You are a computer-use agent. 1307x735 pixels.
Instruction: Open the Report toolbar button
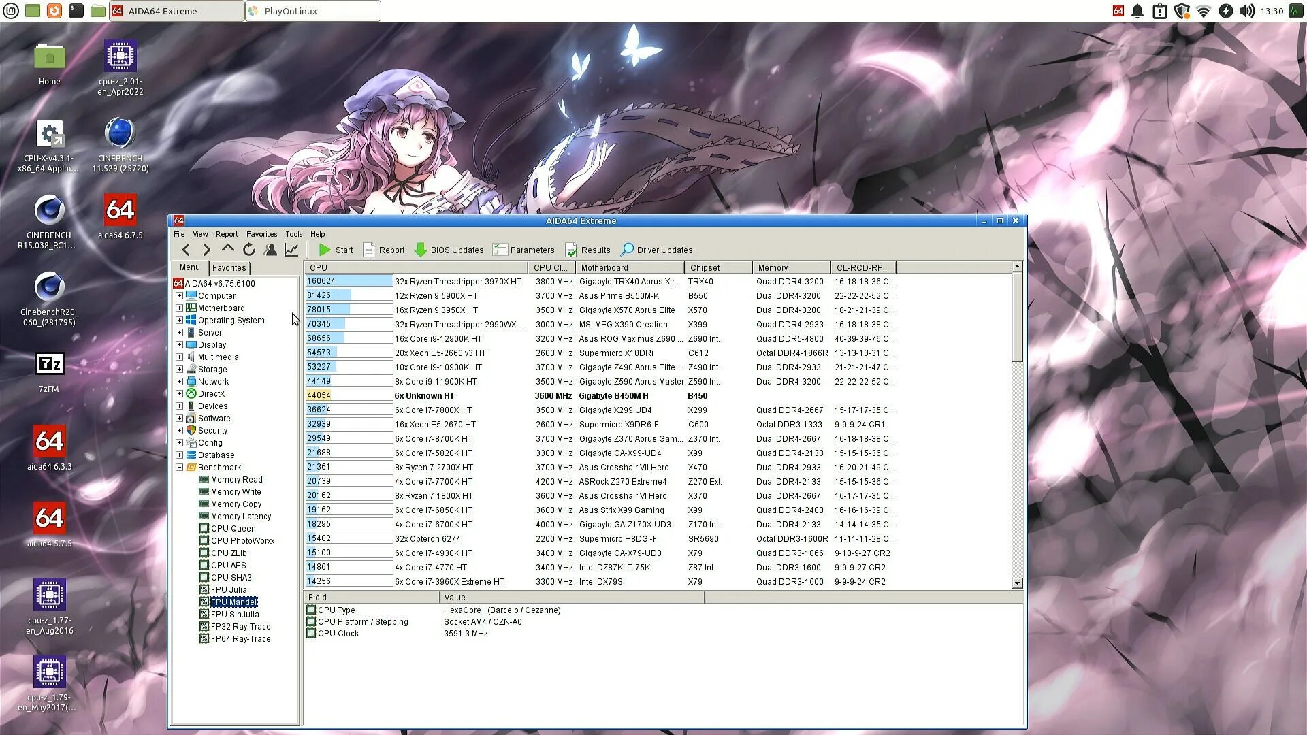[384, 250]
